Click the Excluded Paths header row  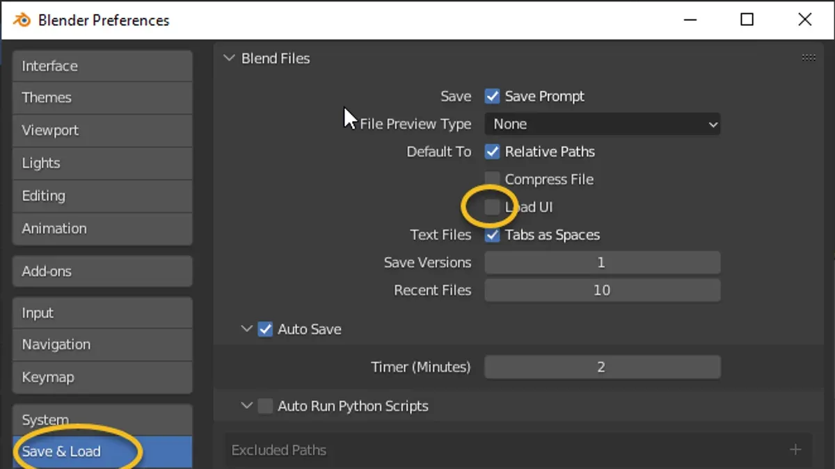tap(518, 450)
